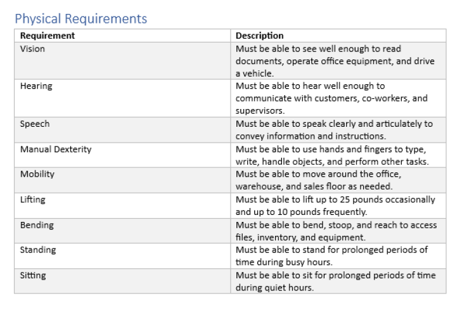
Task: Click the Requirement column header cell
Action: [x=48, y=36]
